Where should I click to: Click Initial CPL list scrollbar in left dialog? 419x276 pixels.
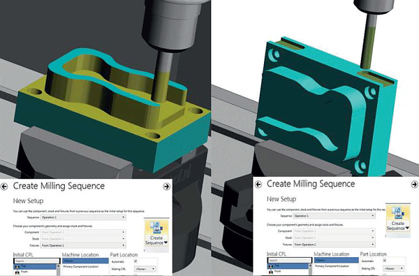tap(58, 270)
